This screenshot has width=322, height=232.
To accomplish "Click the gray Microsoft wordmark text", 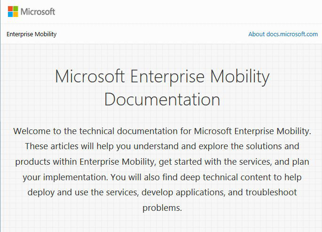I will [38, 12].
